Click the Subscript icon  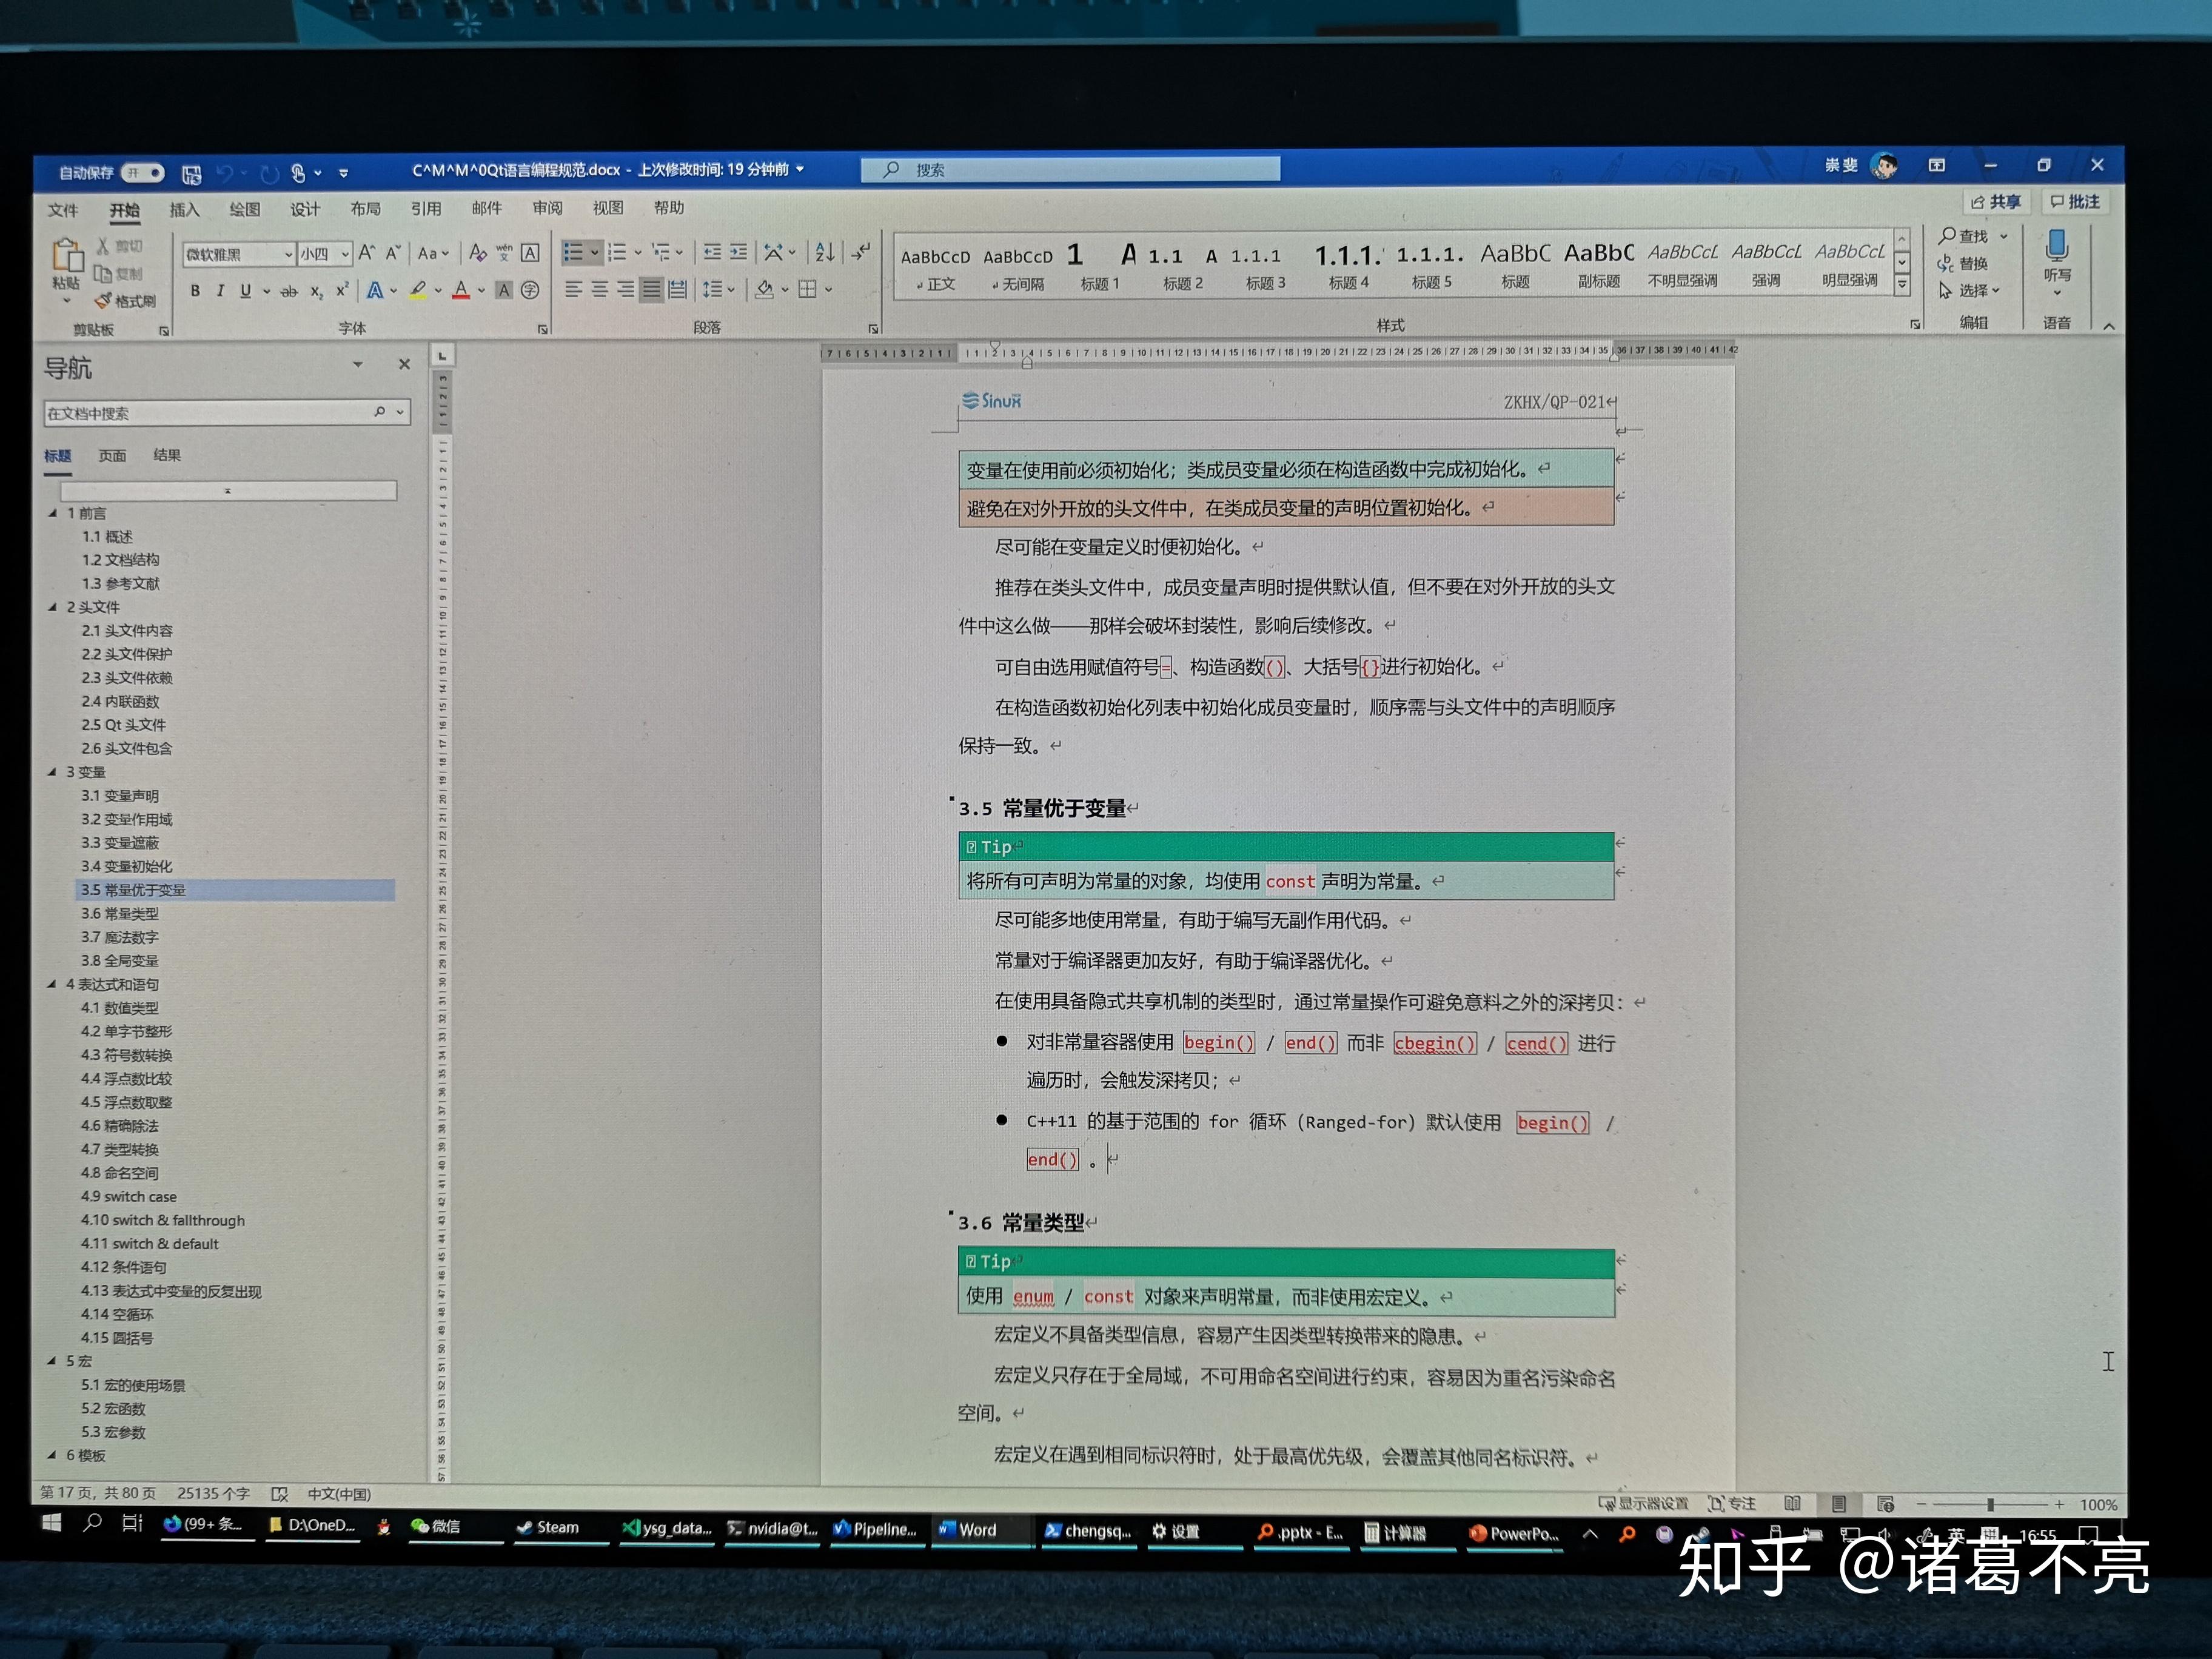point(316,291)
